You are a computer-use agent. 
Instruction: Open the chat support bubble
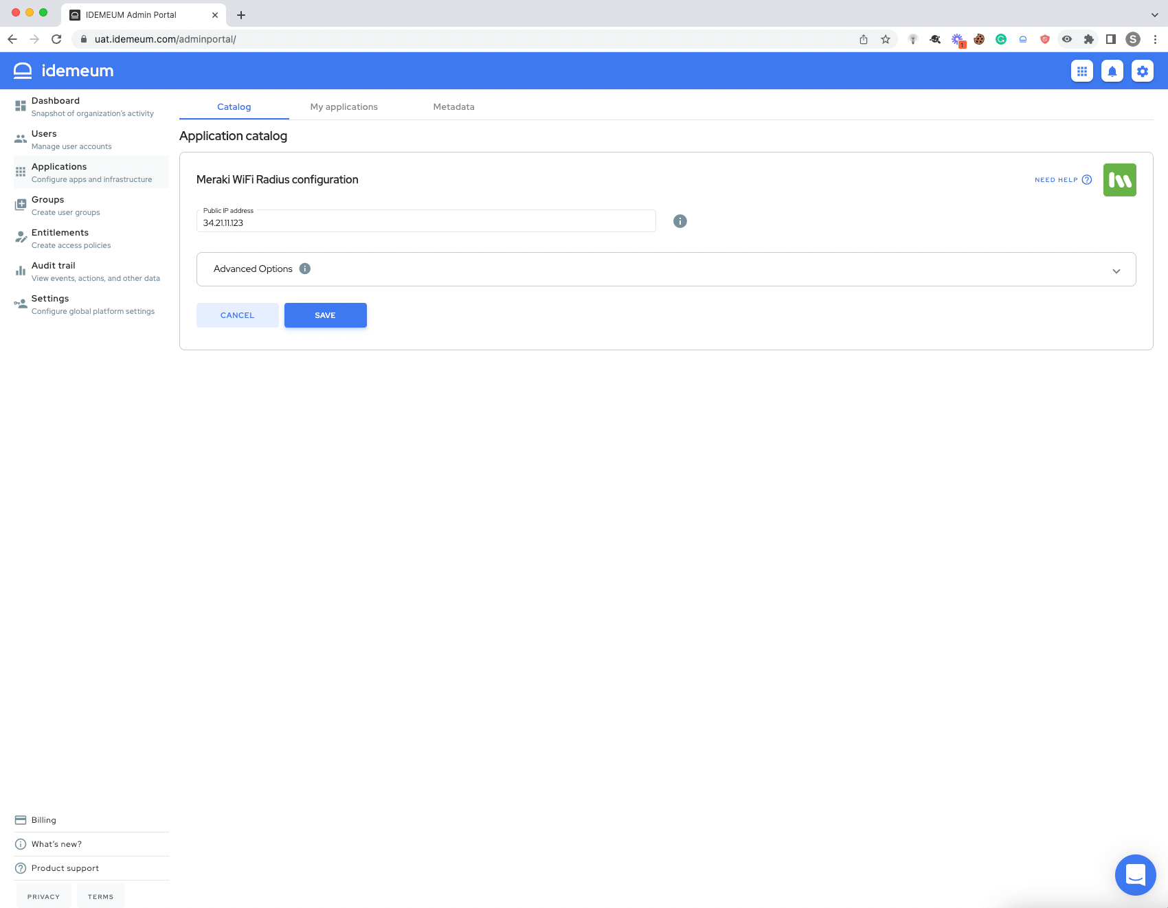(x=1136, y=875)
